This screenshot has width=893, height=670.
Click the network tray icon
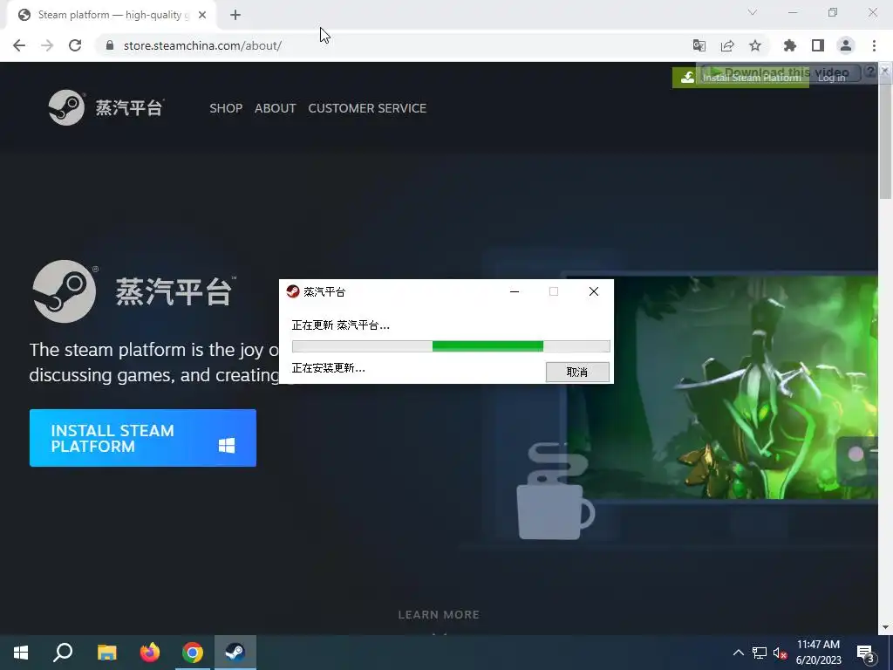pyautogui.click(x=760, y=653)
